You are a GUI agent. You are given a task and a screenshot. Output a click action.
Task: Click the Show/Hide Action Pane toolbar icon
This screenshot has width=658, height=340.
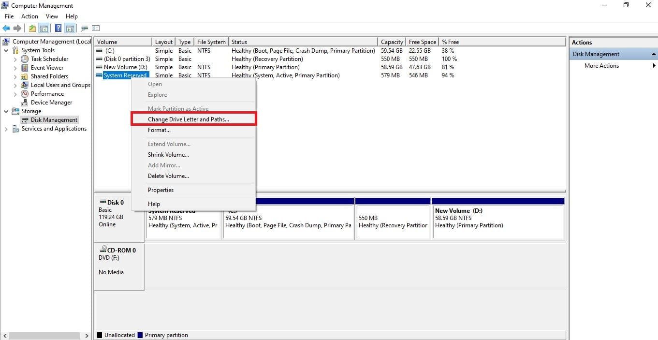[70, 29]
